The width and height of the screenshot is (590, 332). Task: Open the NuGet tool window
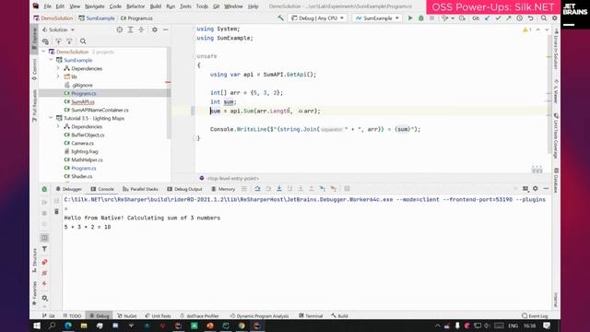tap(127, 315)
